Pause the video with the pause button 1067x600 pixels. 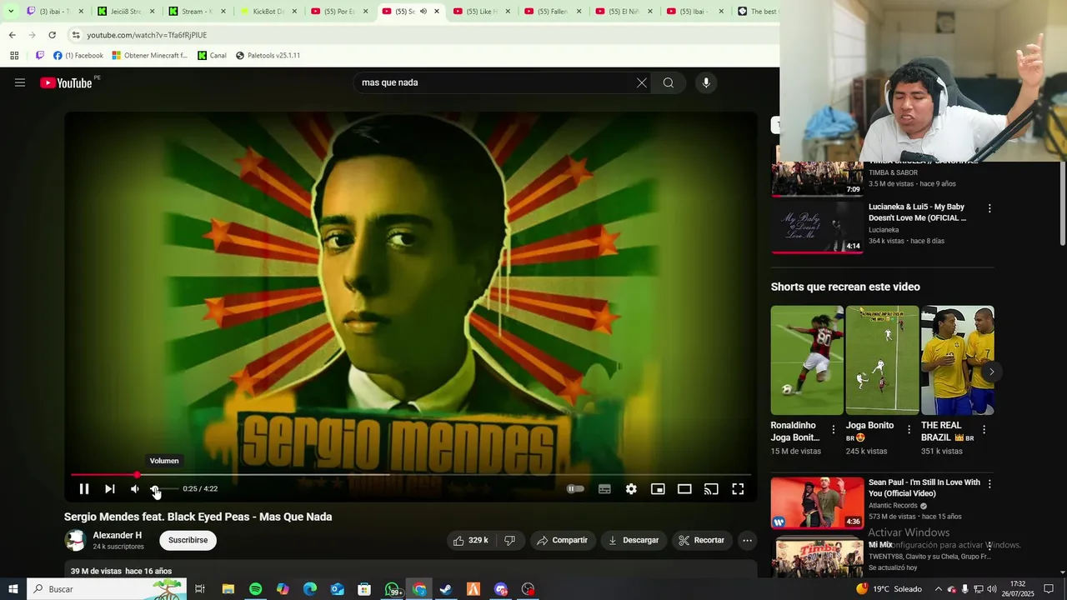84,489
